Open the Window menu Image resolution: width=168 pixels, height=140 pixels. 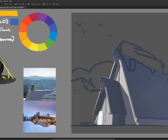[6, 1]
